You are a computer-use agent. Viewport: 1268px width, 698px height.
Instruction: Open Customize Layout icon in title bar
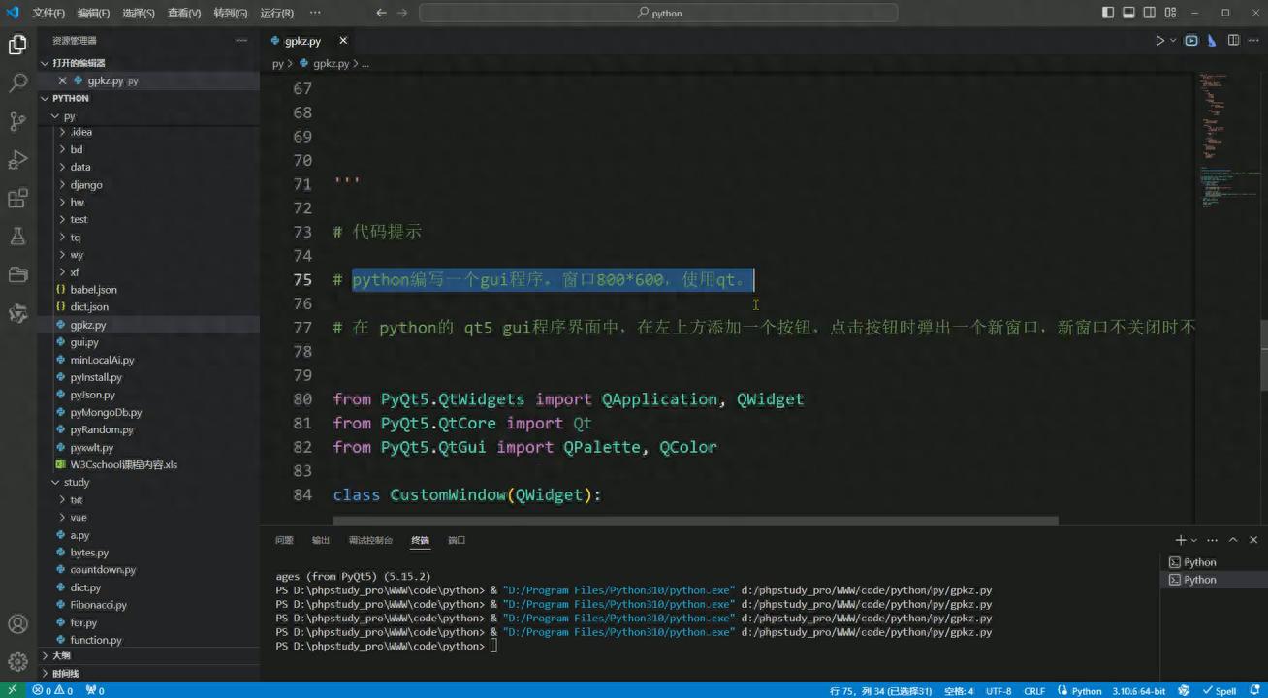point(1169,13)
